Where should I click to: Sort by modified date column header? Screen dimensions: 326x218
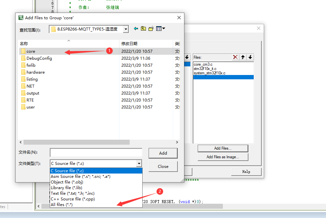146,44
